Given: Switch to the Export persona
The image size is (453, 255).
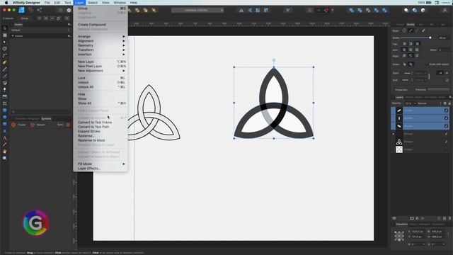Looking at the screenshot, I should (x=40, y=10).
